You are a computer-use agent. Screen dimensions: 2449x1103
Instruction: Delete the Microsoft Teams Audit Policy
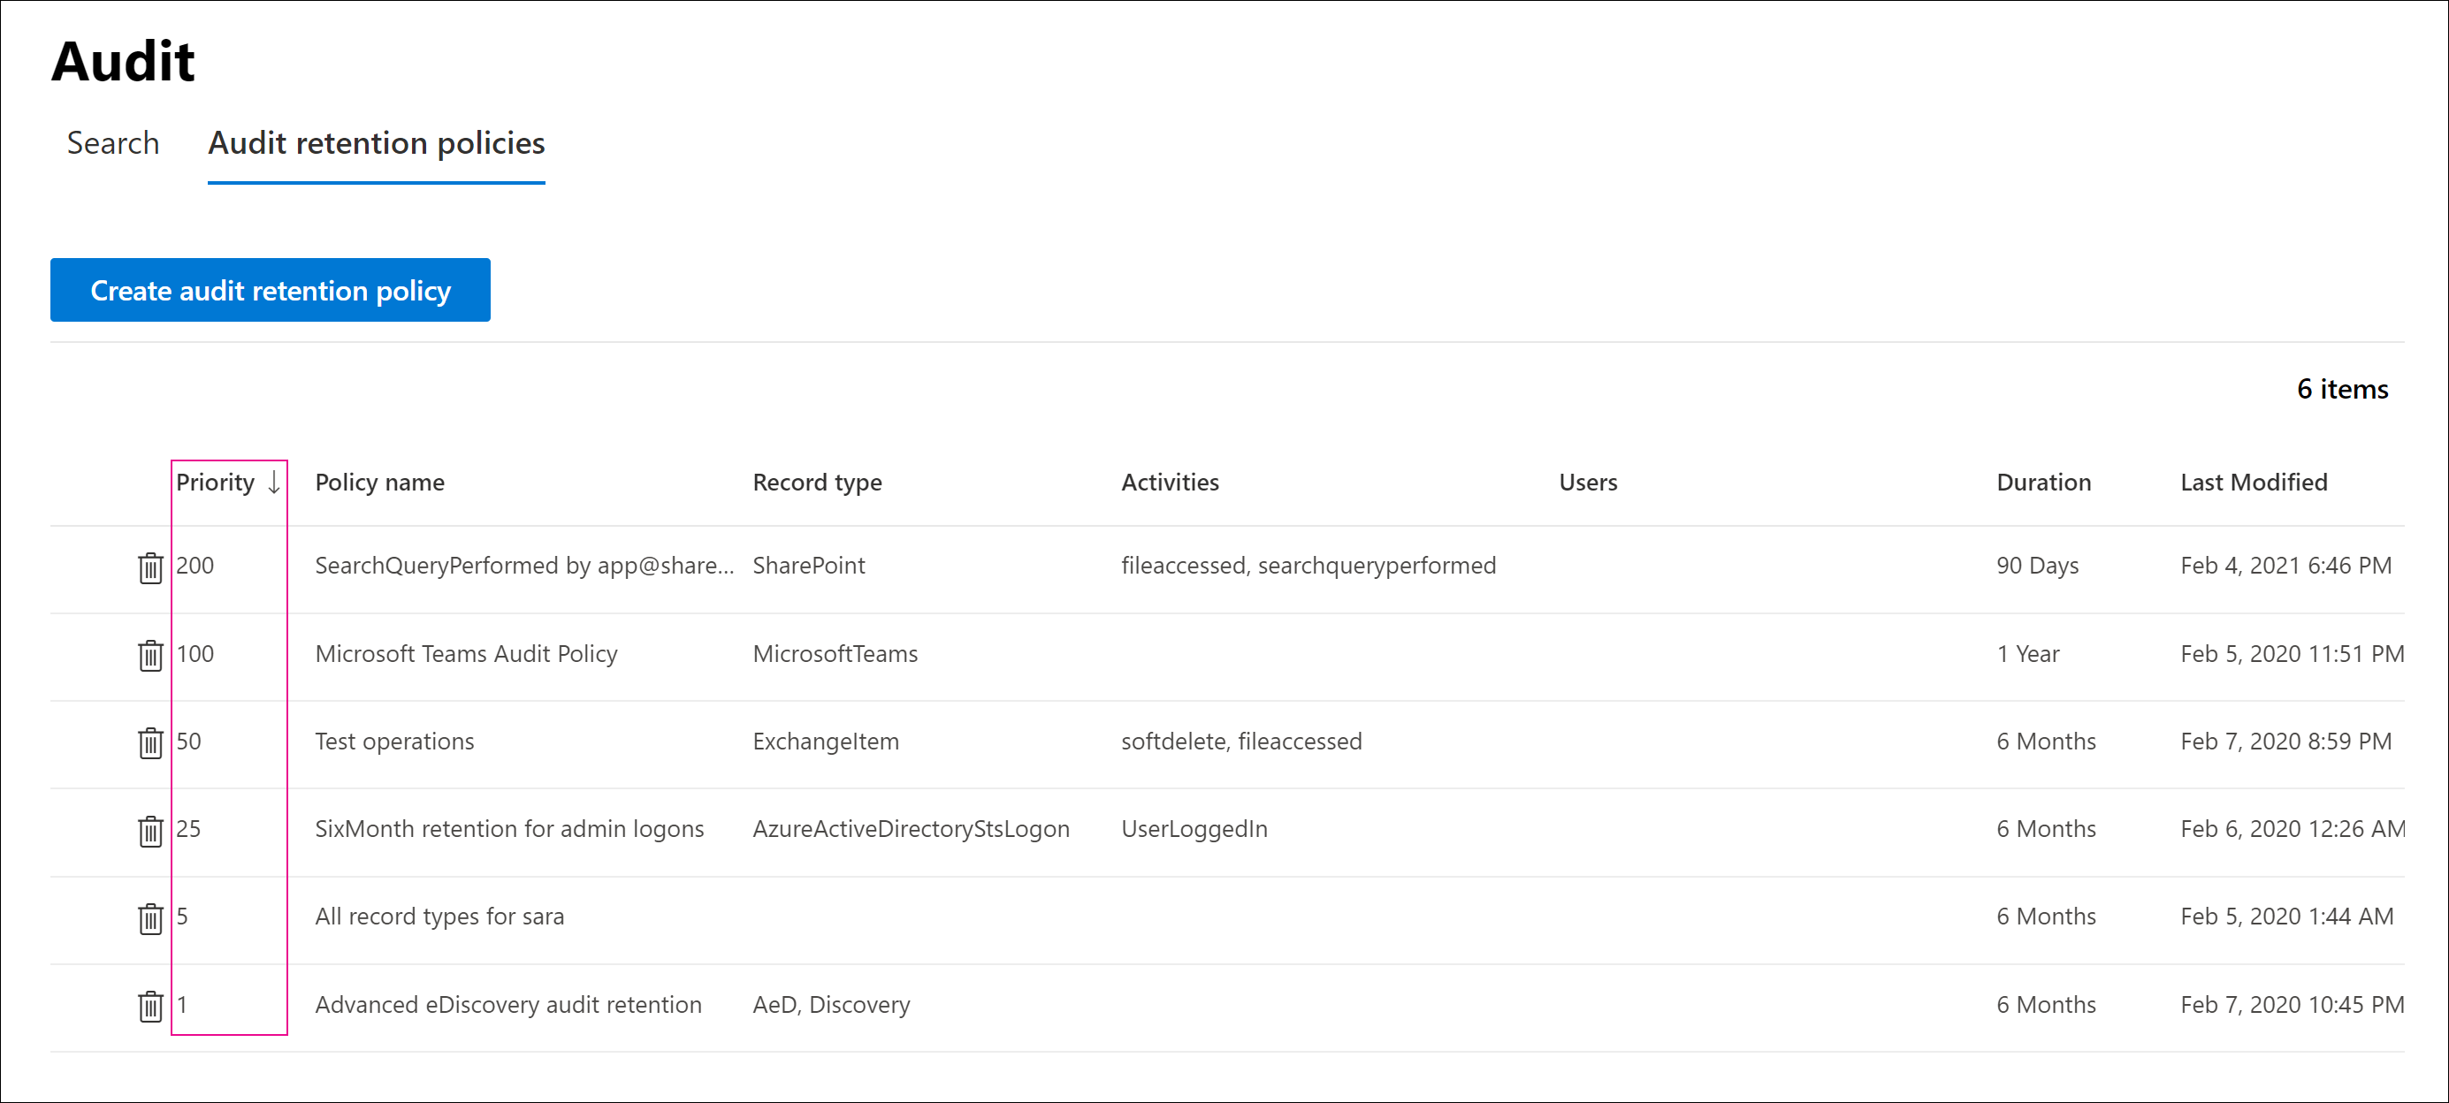[x=151, y=656]
